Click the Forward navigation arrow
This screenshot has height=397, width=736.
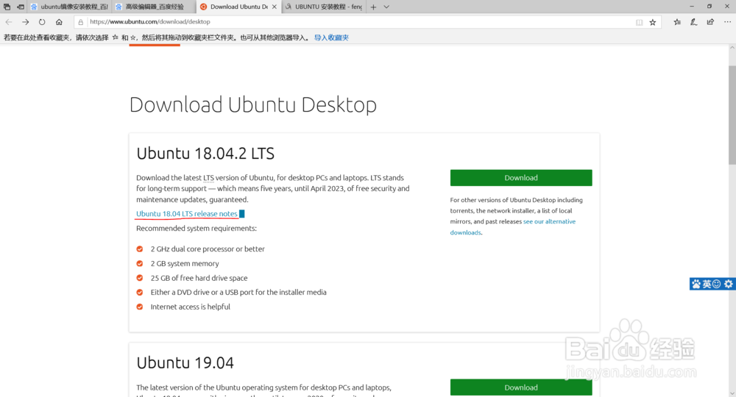(26, 22)
